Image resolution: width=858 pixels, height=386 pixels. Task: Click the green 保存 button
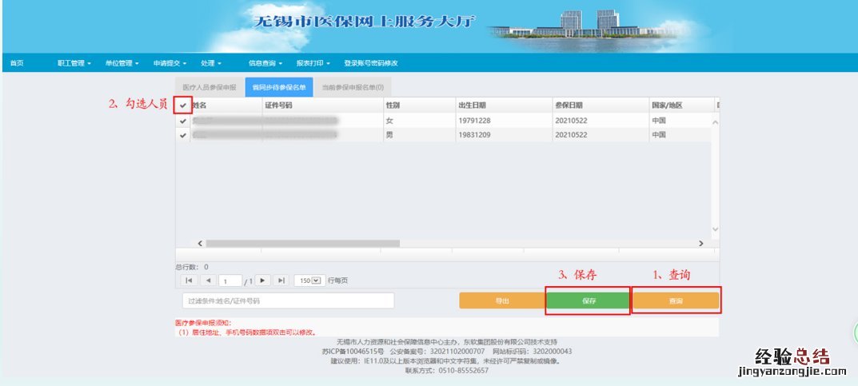click(589, 300)
